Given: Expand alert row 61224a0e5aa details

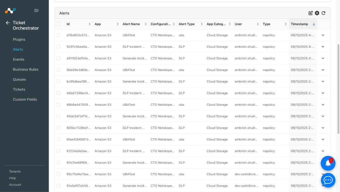Looking at the screenshot, I should click(x=323, y=151).
